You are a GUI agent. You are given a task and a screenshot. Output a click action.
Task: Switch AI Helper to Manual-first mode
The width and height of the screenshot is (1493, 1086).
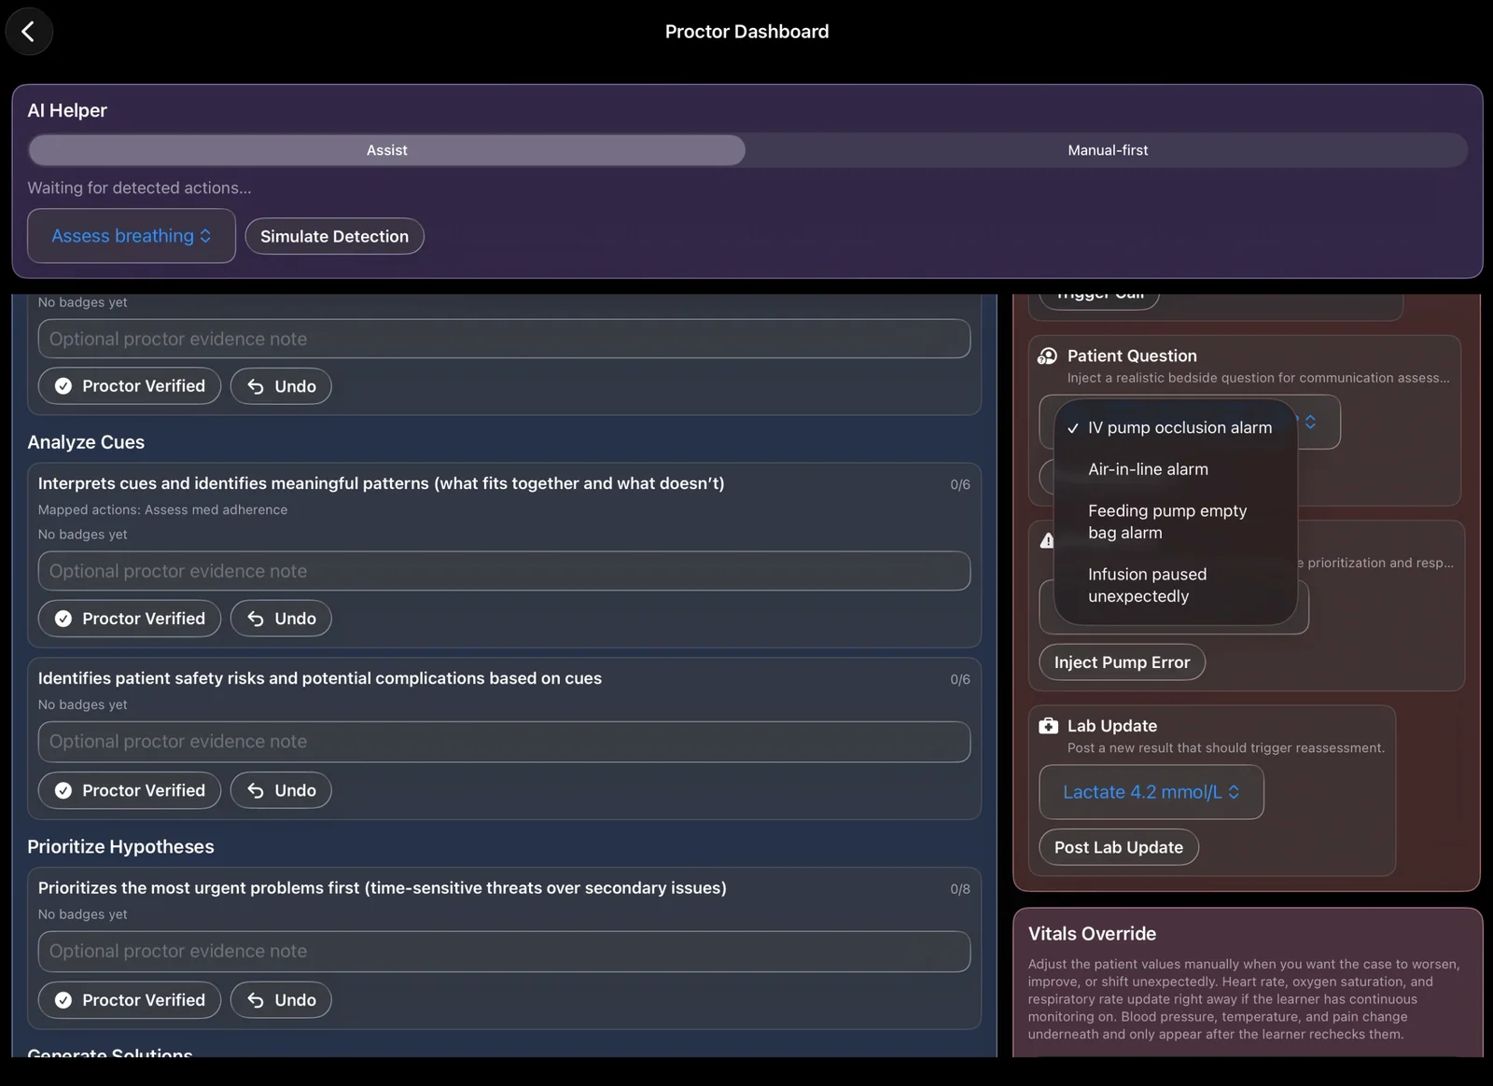(x=1108, y=150)
